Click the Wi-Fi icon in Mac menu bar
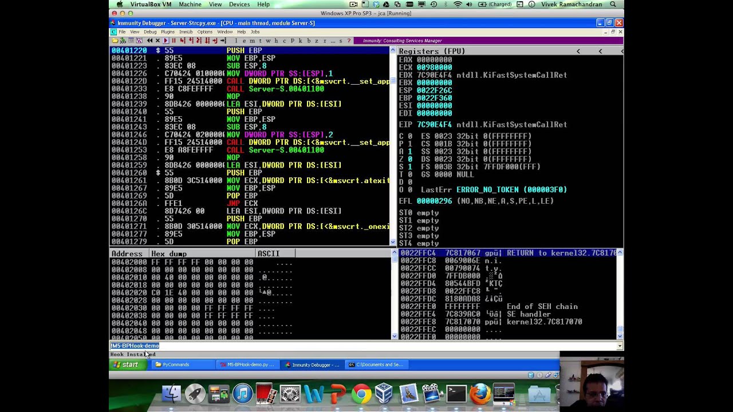The height and width of the screenshot is (412, 733). [x=458, y=4]
